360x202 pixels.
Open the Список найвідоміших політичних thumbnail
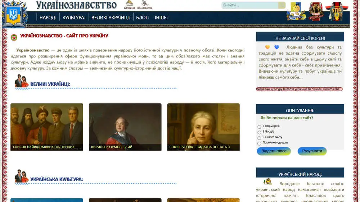tap(47, 127)
